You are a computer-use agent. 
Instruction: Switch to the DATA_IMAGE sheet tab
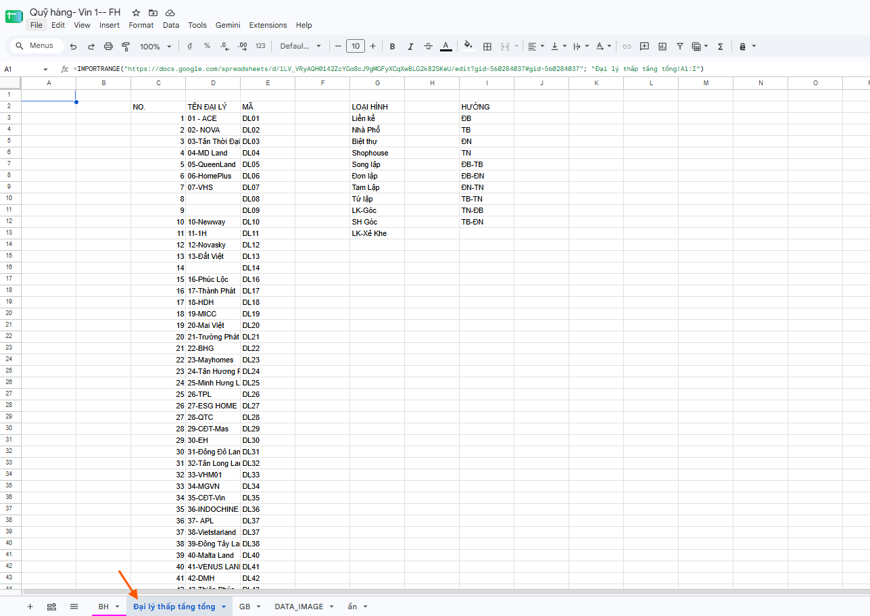click(299, 607)
